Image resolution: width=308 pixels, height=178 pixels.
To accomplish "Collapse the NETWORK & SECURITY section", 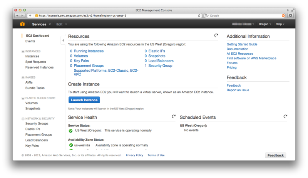I will coord(23,119).
